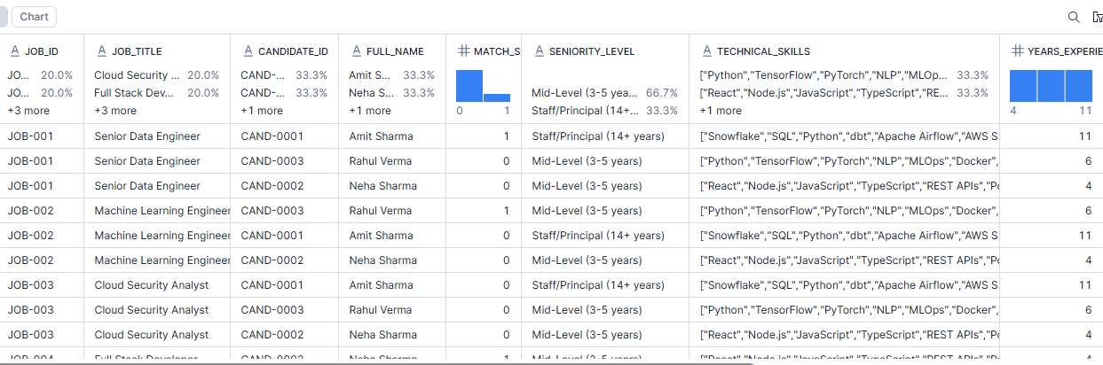The width and height of the screenshot is (1103, 365).
Task: Click the FULL_NAME text type icon
Action: click(x=355, y=51)
